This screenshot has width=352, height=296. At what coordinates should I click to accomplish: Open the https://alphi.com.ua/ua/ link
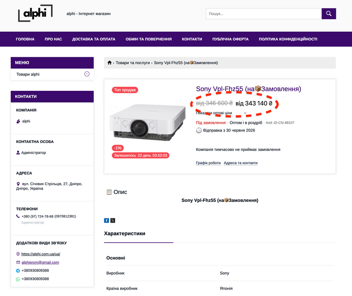41,254
